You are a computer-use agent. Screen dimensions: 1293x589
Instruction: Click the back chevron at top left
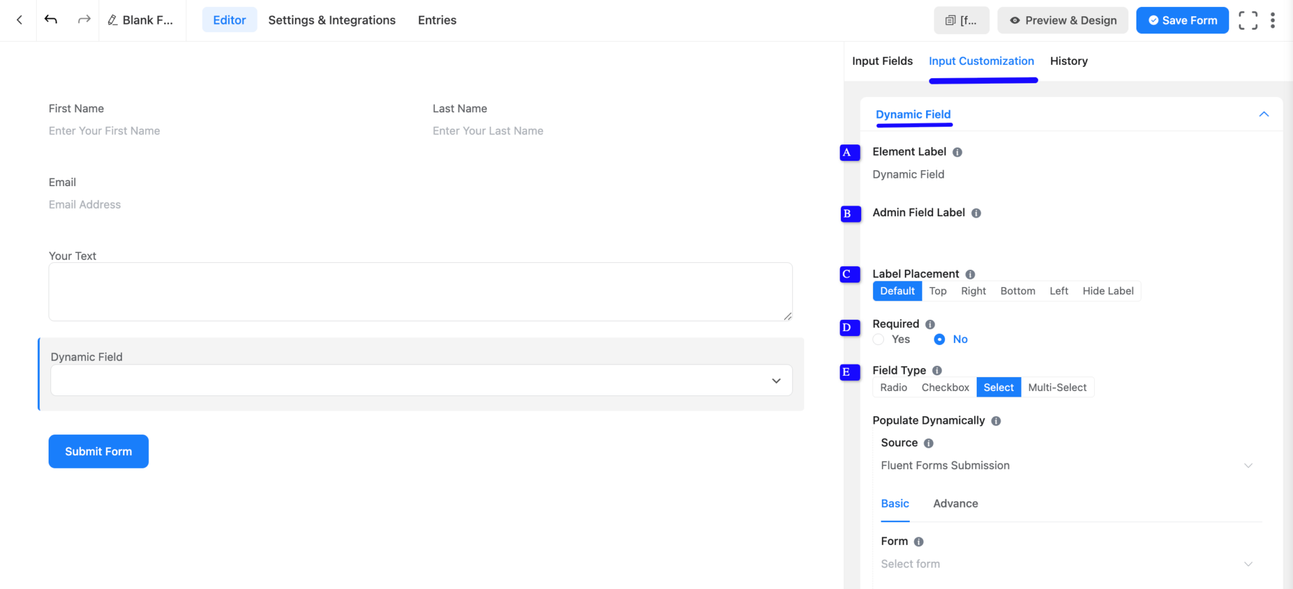point(18,20)
